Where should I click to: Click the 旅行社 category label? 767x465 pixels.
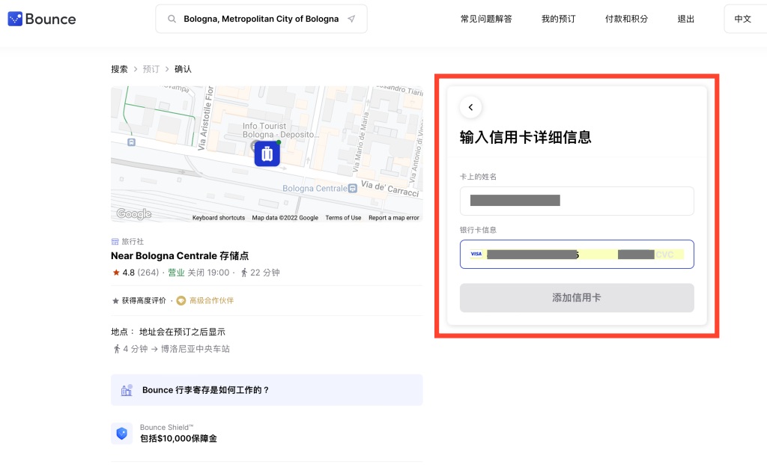pyautogui.click(x=133, y=242)
